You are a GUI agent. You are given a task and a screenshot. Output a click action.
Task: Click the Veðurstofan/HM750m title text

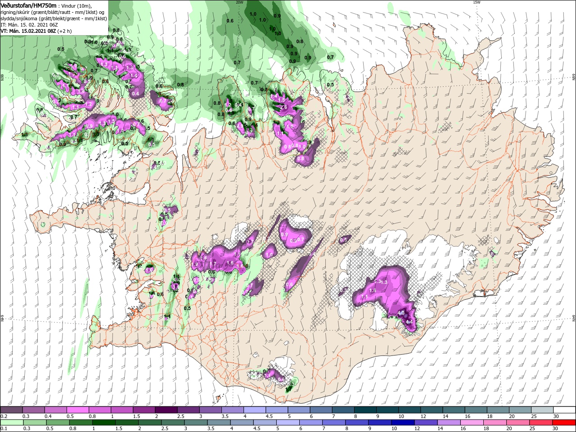[x=28, y=5]
